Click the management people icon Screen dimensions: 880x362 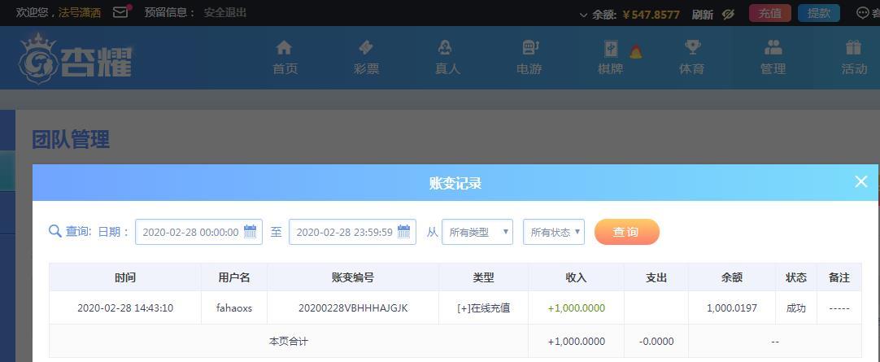click(x=773, y=48)
